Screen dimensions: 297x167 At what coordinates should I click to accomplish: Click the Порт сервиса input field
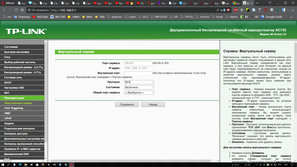point(138,63)
